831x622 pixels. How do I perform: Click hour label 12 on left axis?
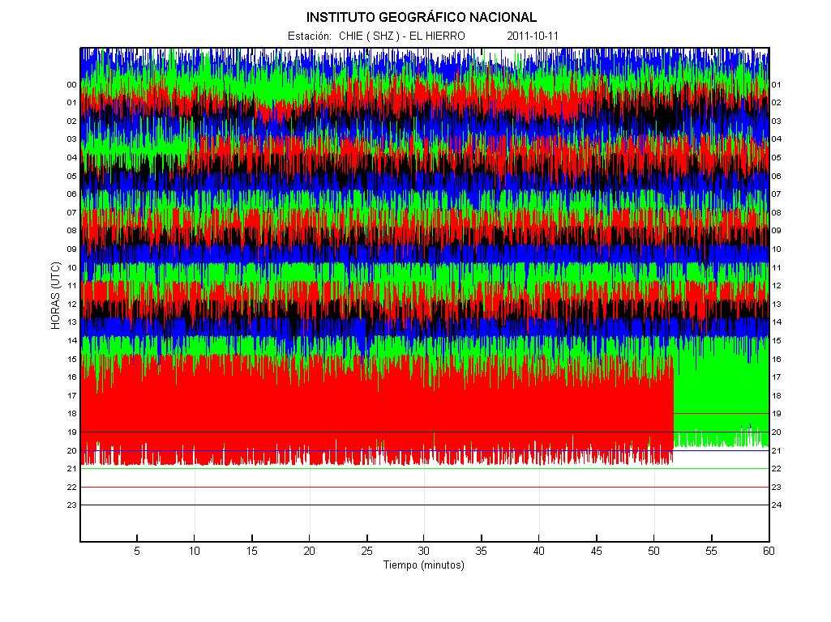tap(71, 304)
